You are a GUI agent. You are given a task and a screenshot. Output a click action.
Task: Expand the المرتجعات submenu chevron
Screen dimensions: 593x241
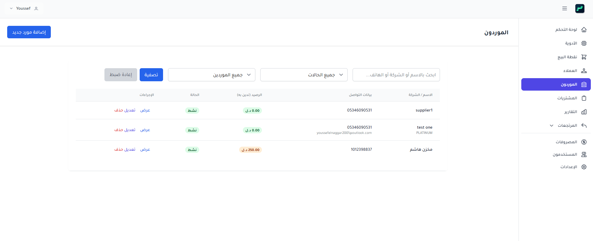pyautogui.click(x=552, y=125)
